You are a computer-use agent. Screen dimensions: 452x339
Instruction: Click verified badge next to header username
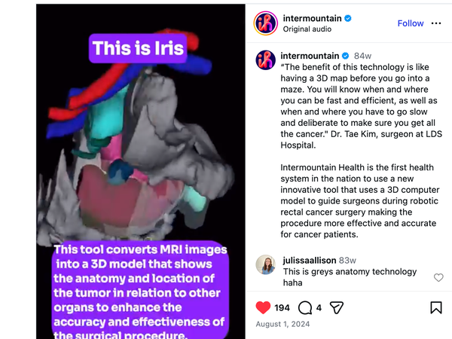pos(348,18)
